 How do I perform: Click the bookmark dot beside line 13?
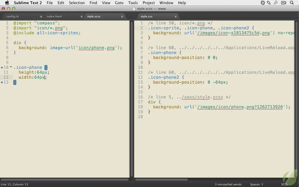(x=2, y=82)
